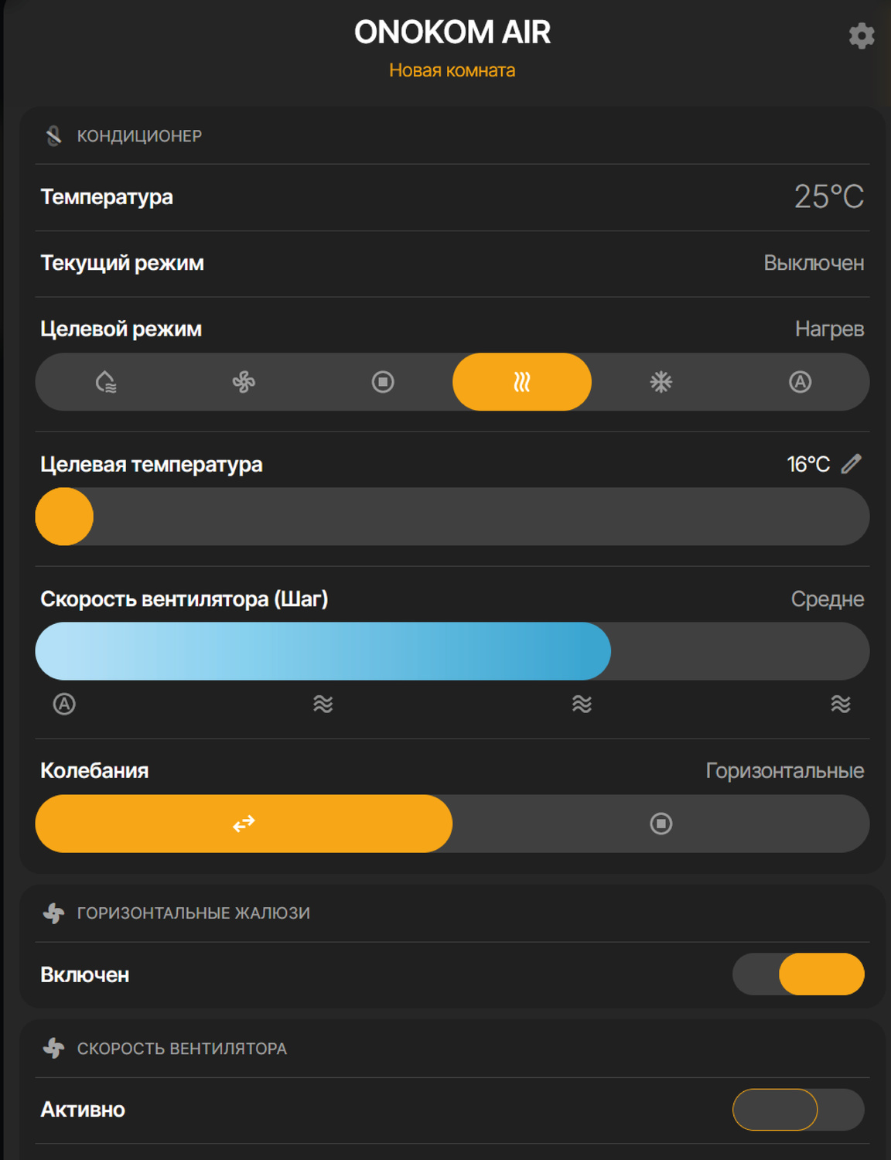
Task: Set fan speed to auto icon
Action: point(64,704)
